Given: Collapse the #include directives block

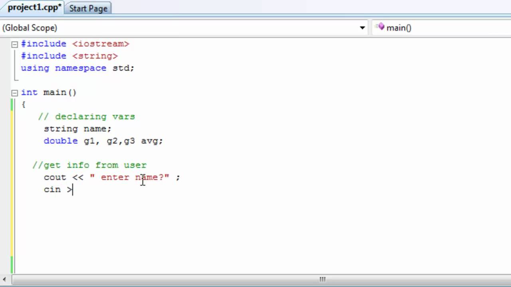Looking at the screenshot, I should (x=15, y=44).
